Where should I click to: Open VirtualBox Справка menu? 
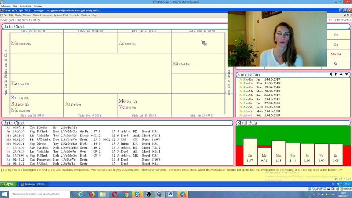click(x=38, y=6)
